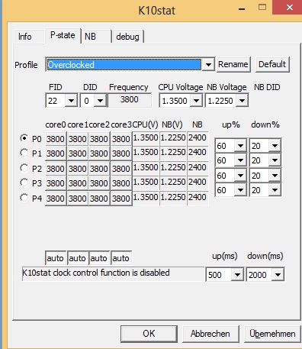Image resolution: width=302 pixels, height=349 pixels.
Task: Open the debug tab
Action: (128, 37)
